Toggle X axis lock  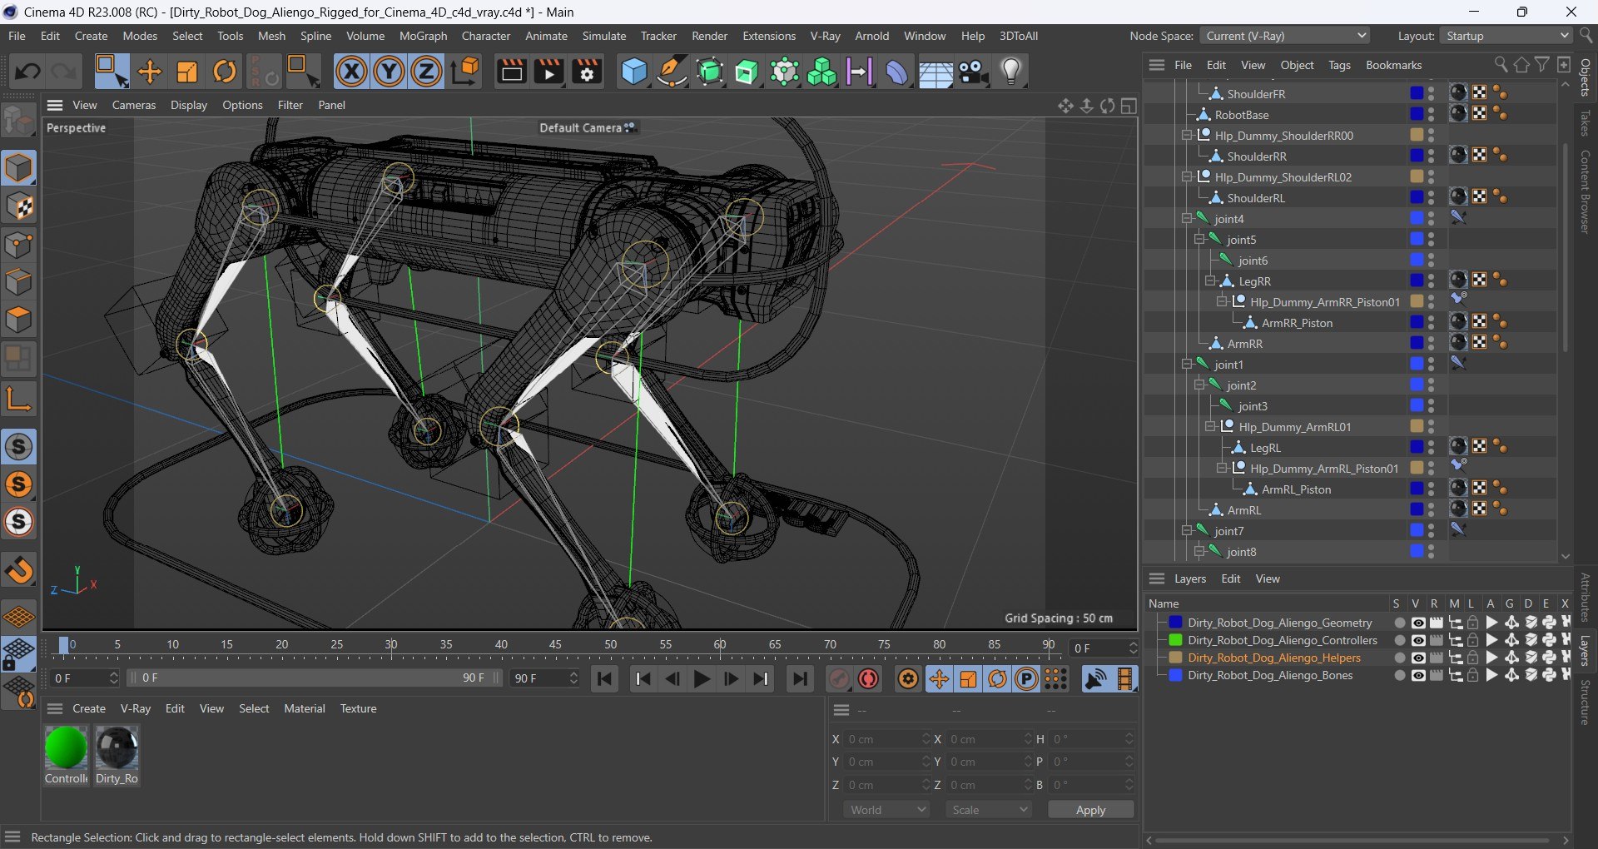point(351,72)
